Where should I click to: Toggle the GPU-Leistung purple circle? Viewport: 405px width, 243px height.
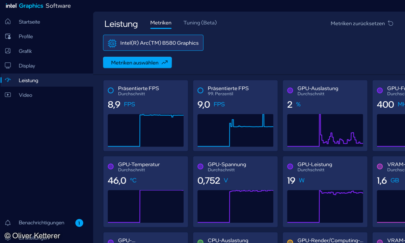point(290,166)
